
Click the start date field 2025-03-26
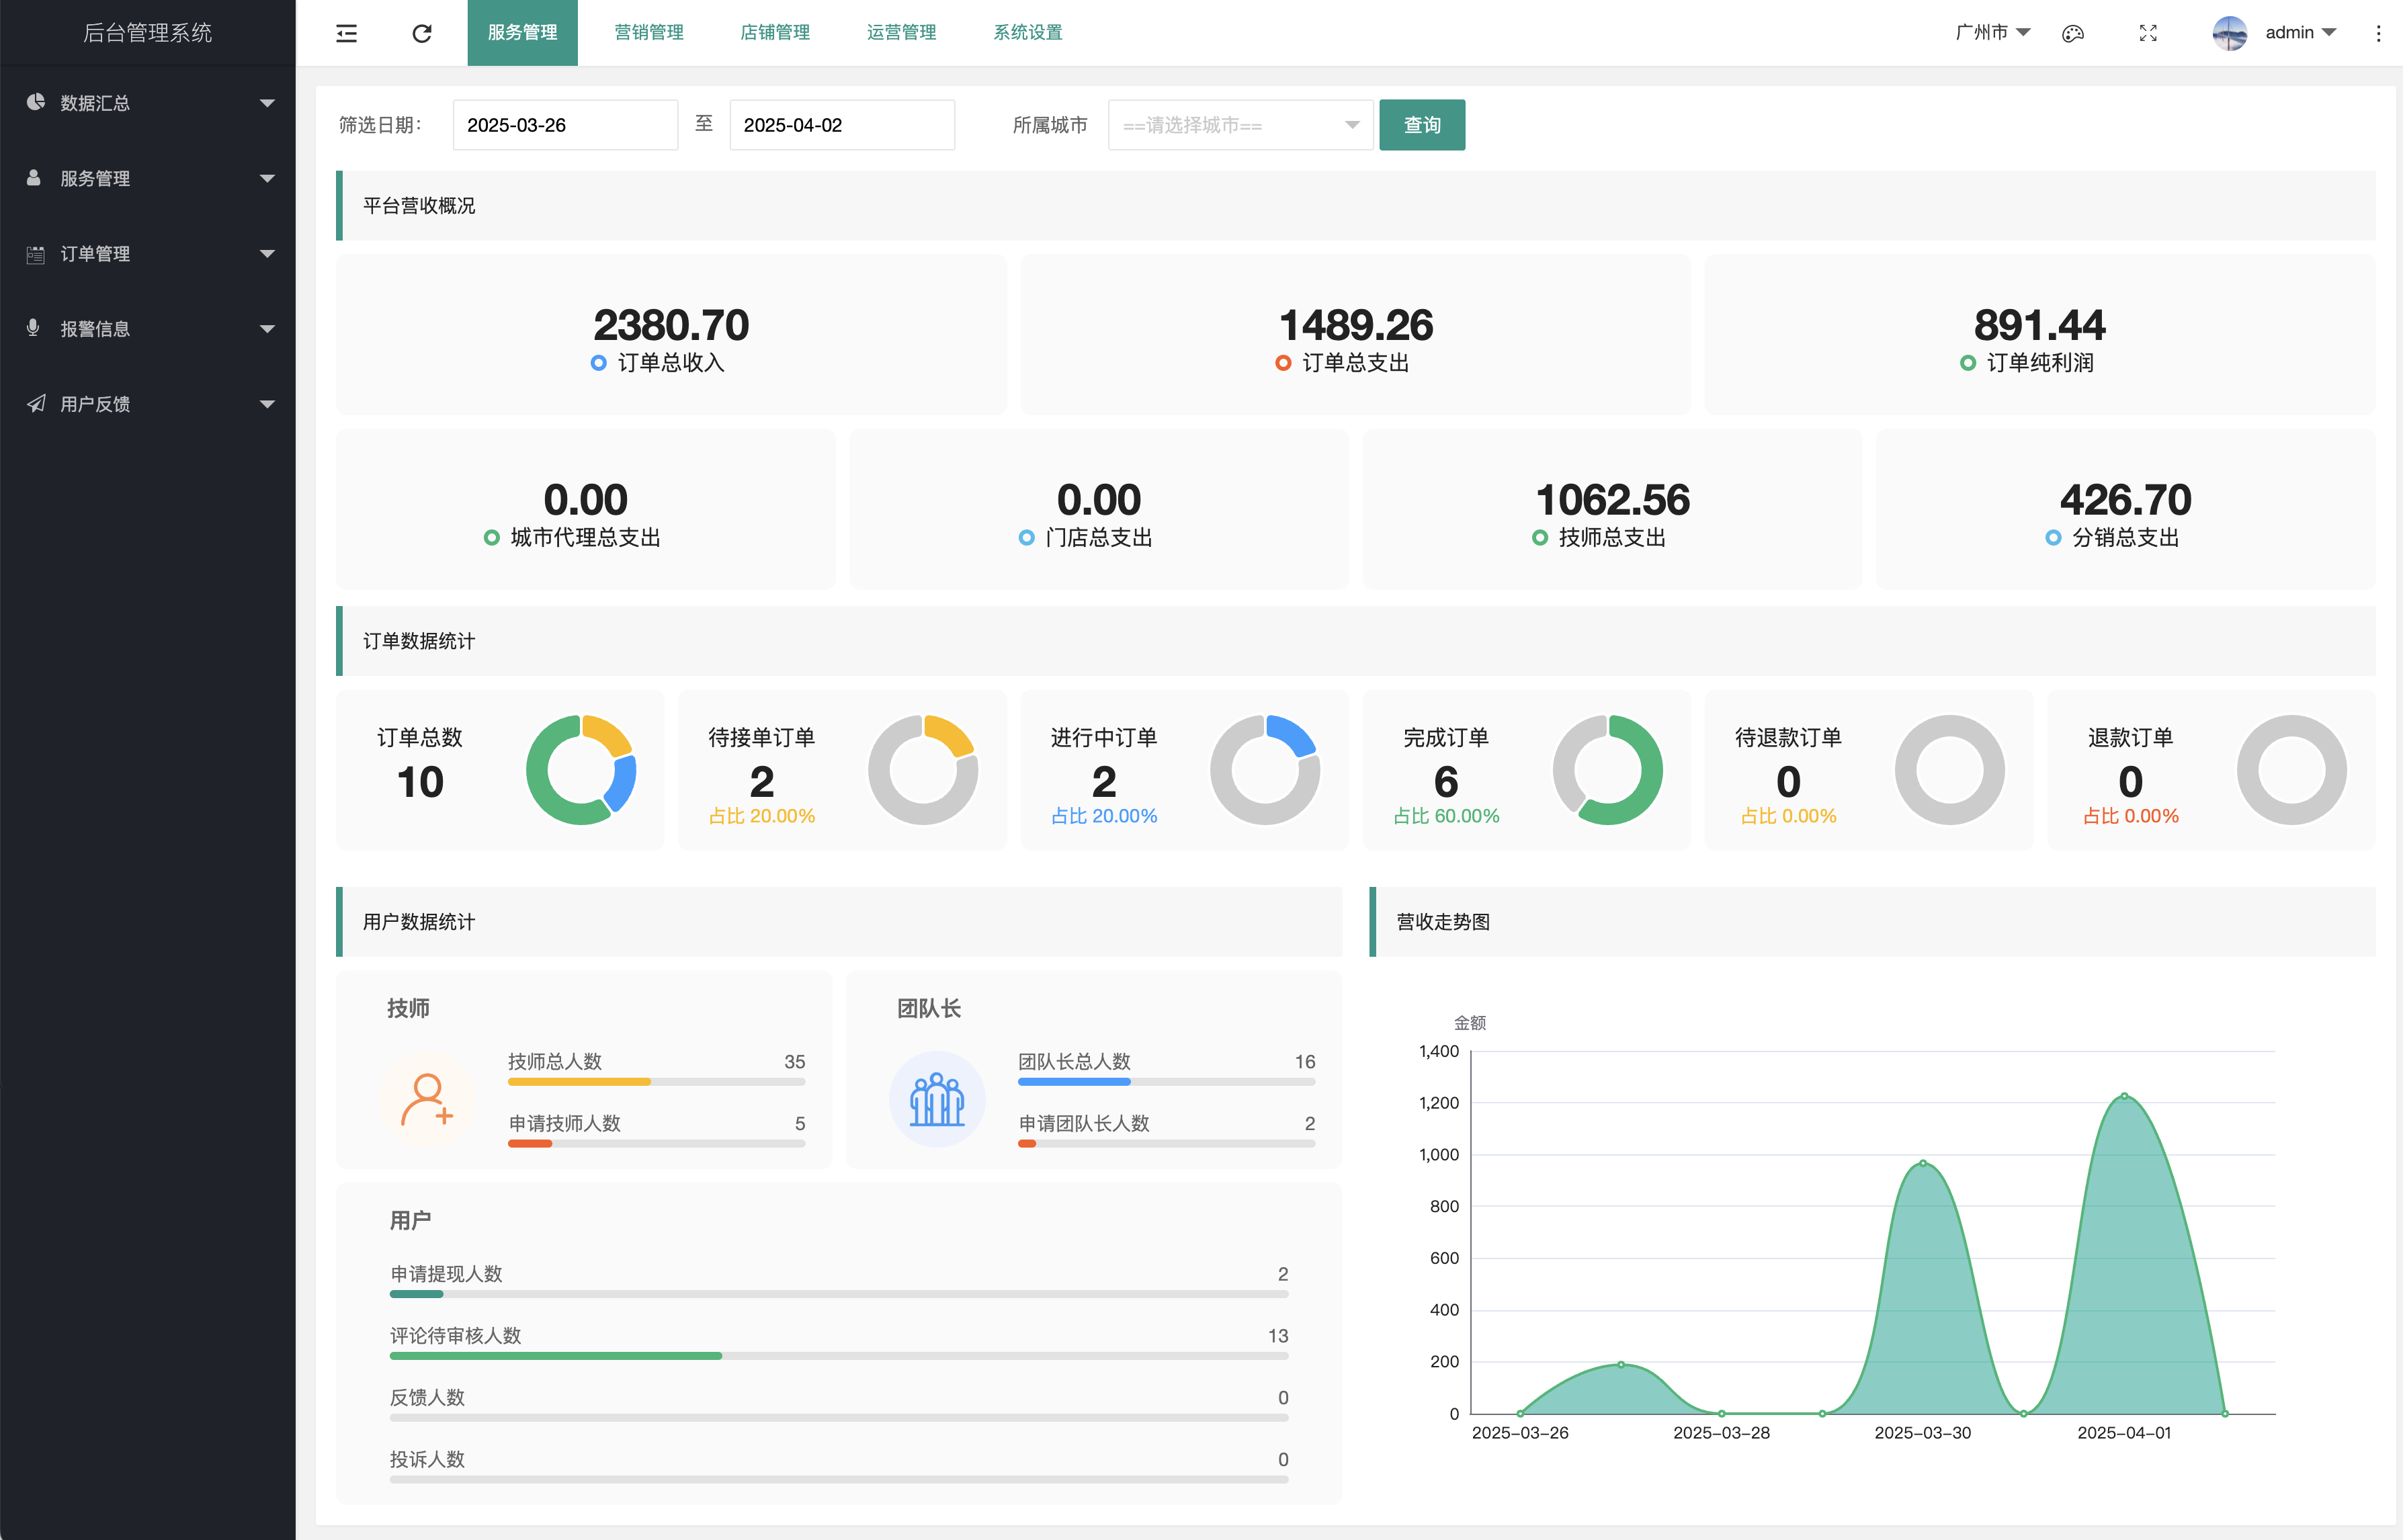click(565, 125)
